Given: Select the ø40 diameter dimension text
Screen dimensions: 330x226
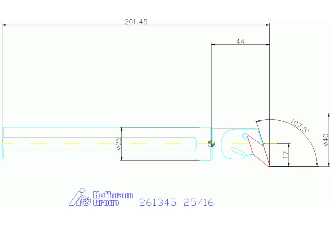Looking at the screenshot, I should pyautogui.click(x=325, y=140).
